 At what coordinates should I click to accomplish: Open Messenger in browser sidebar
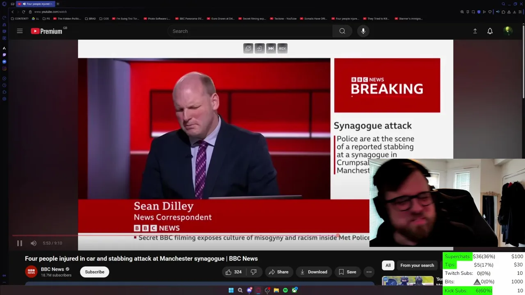(4, 61)
